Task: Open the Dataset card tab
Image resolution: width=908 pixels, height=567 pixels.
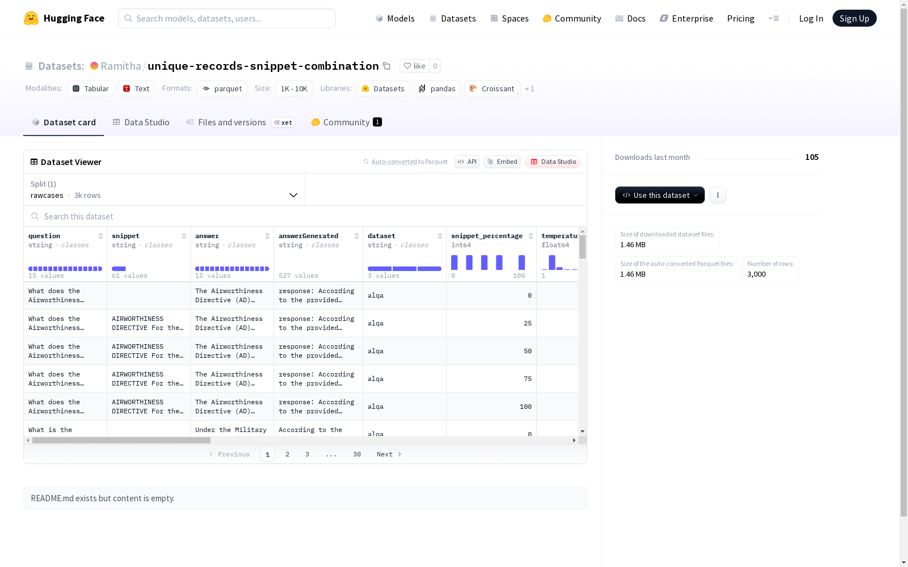Action: 64,122
